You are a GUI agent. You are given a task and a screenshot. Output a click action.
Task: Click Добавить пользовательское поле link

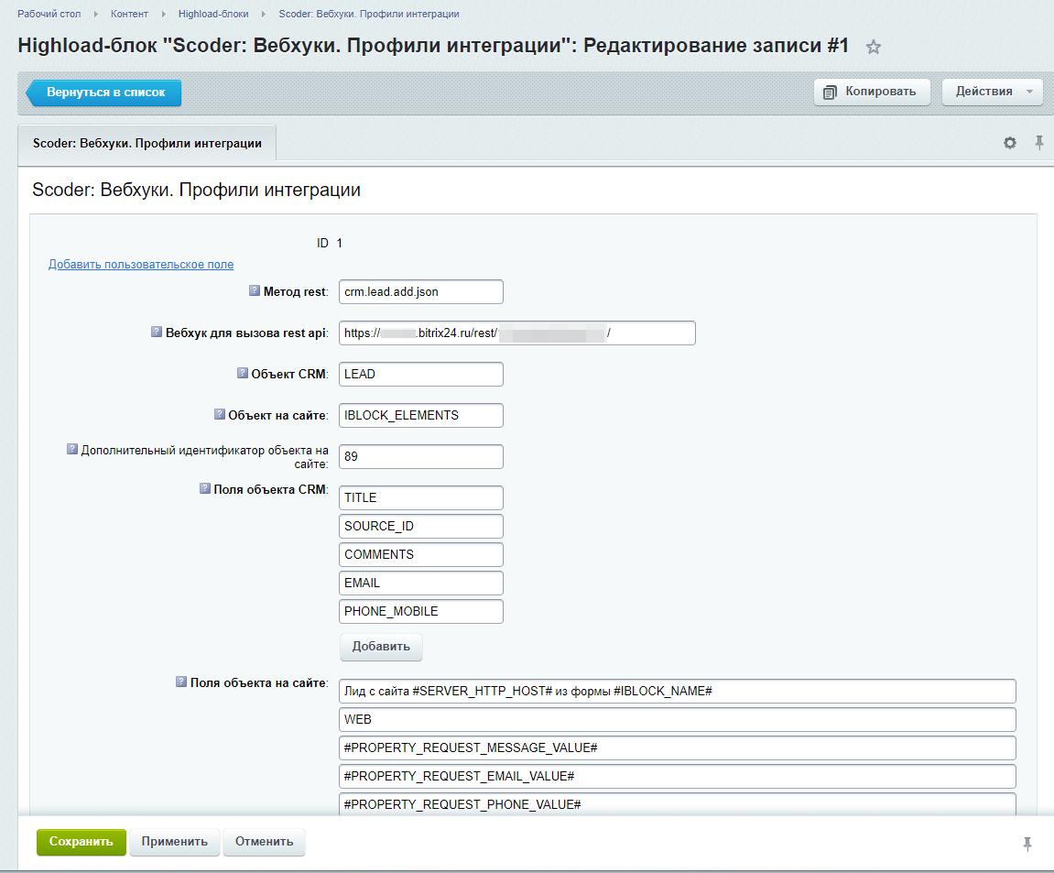(141, 265)
